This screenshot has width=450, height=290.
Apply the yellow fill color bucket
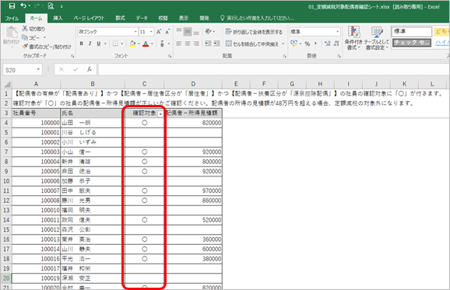[132, 44]
